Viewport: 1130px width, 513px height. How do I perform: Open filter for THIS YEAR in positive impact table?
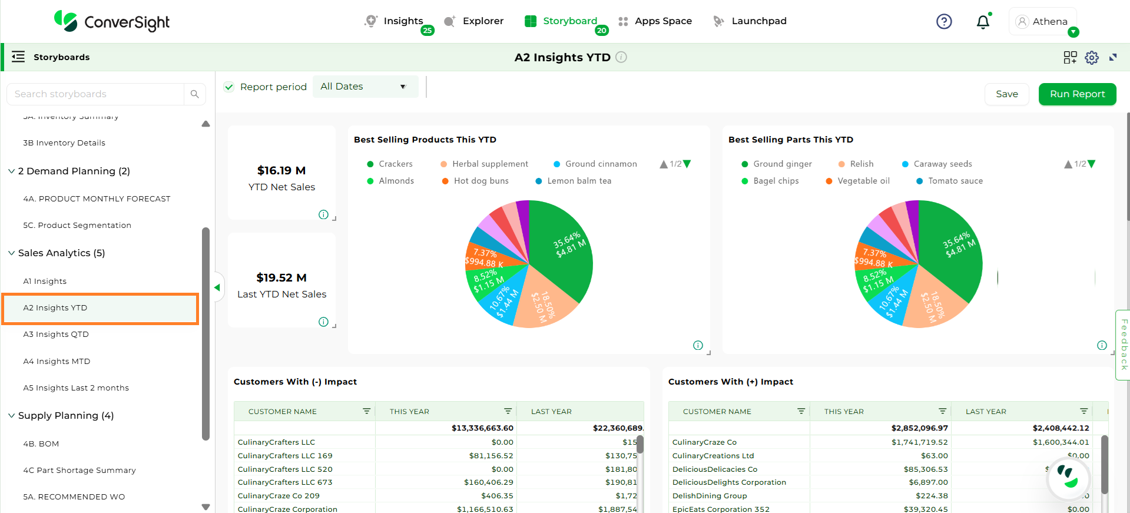942,411
